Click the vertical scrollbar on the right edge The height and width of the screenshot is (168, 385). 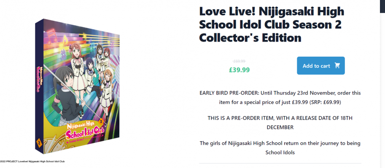382,84
